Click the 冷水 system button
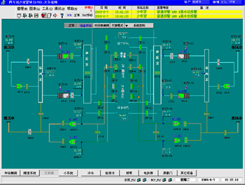245x185 pixels. [x=91, y=173]
